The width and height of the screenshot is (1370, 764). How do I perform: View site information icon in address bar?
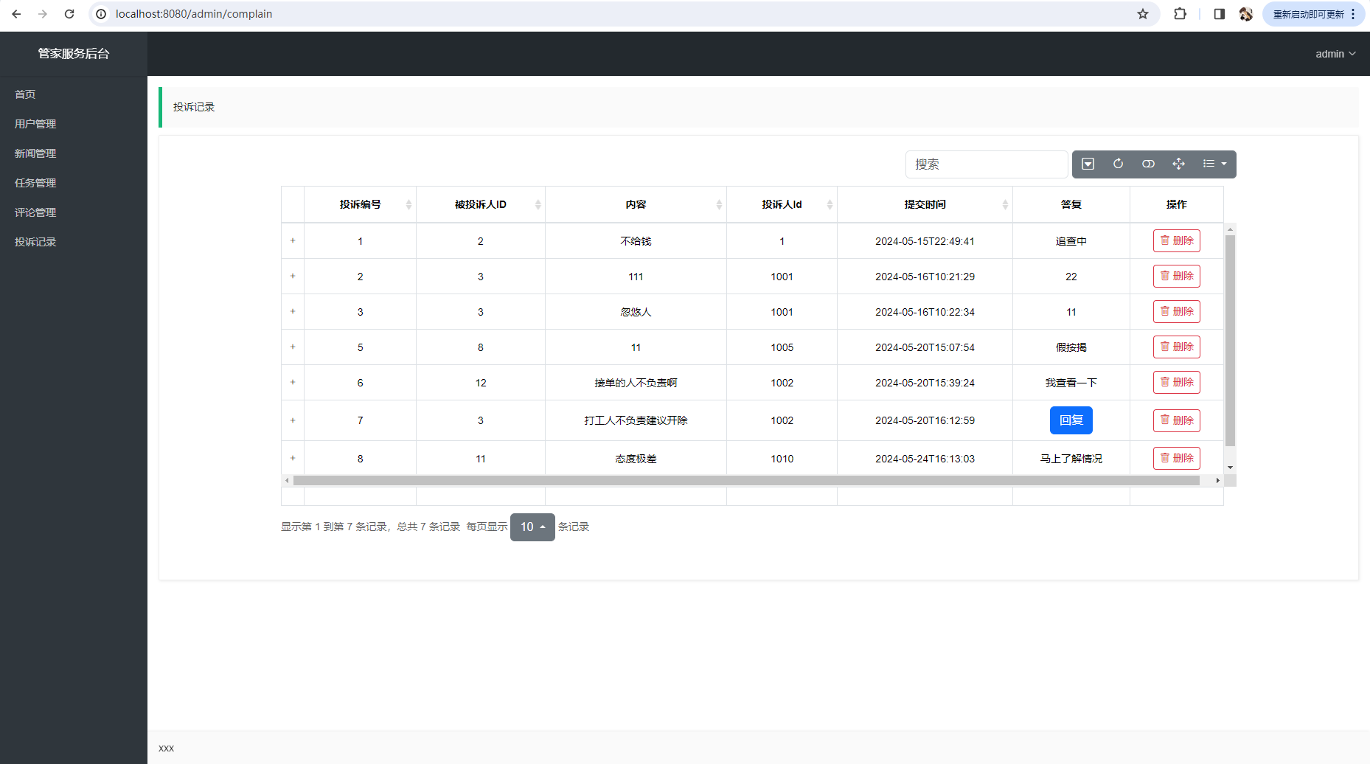point(101,14)
